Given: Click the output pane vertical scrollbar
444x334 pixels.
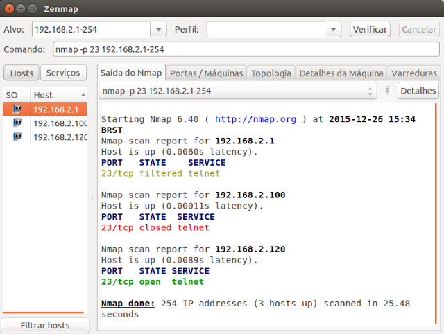Looking at the screenshot, I should (436, 213).
